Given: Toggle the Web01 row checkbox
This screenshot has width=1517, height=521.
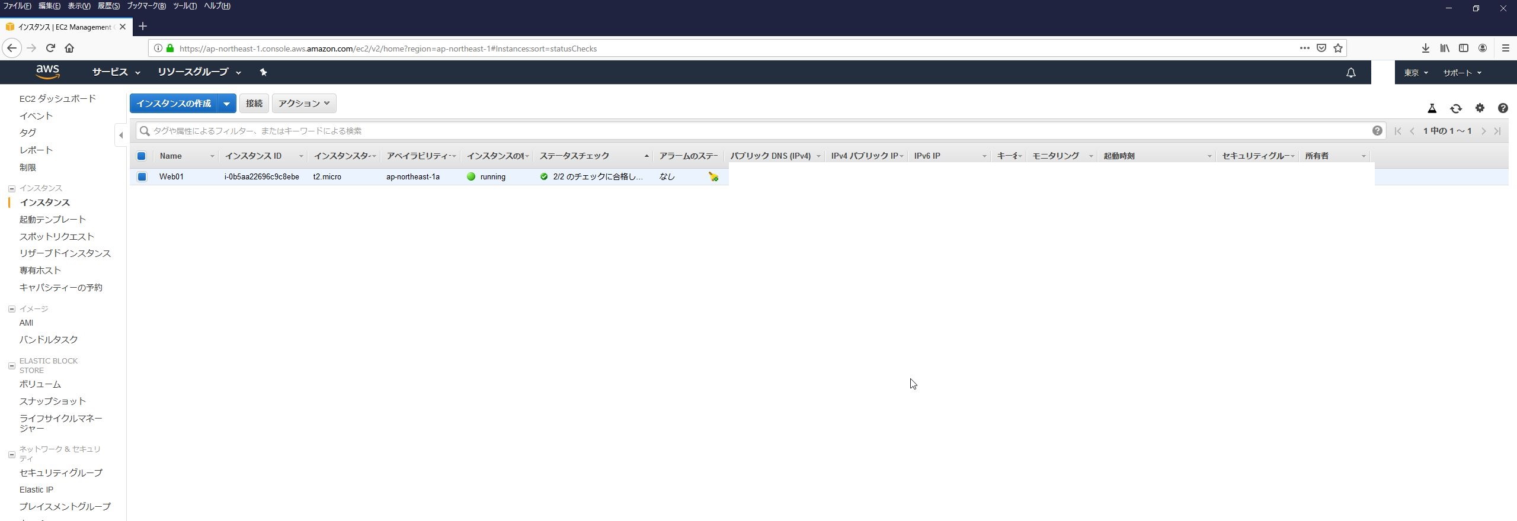Looking at the screenshot, I should pos(142,176).
